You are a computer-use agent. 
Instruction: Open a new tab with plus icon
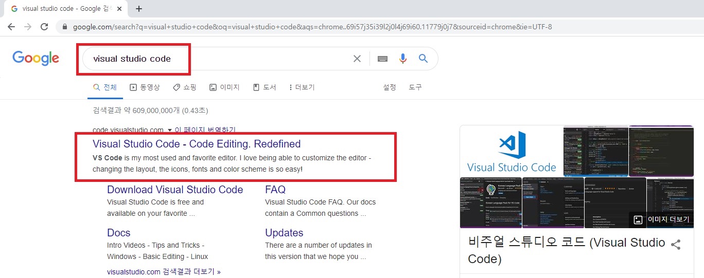tap(139, 9)
